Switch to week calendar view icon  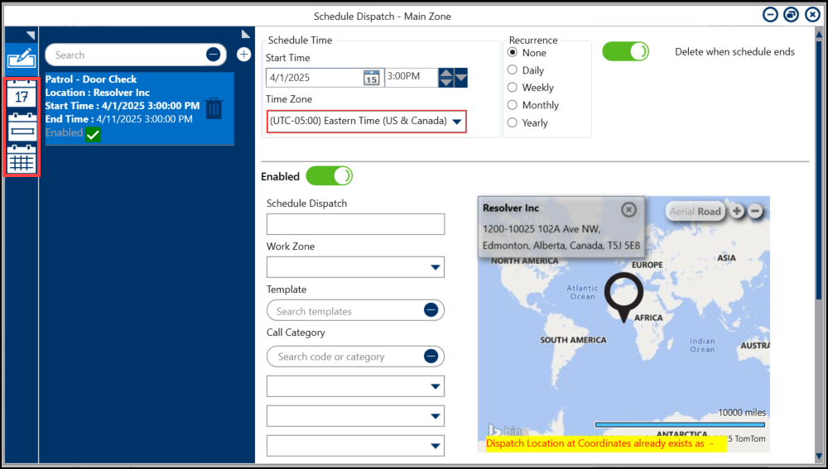[x=22, y=127]
